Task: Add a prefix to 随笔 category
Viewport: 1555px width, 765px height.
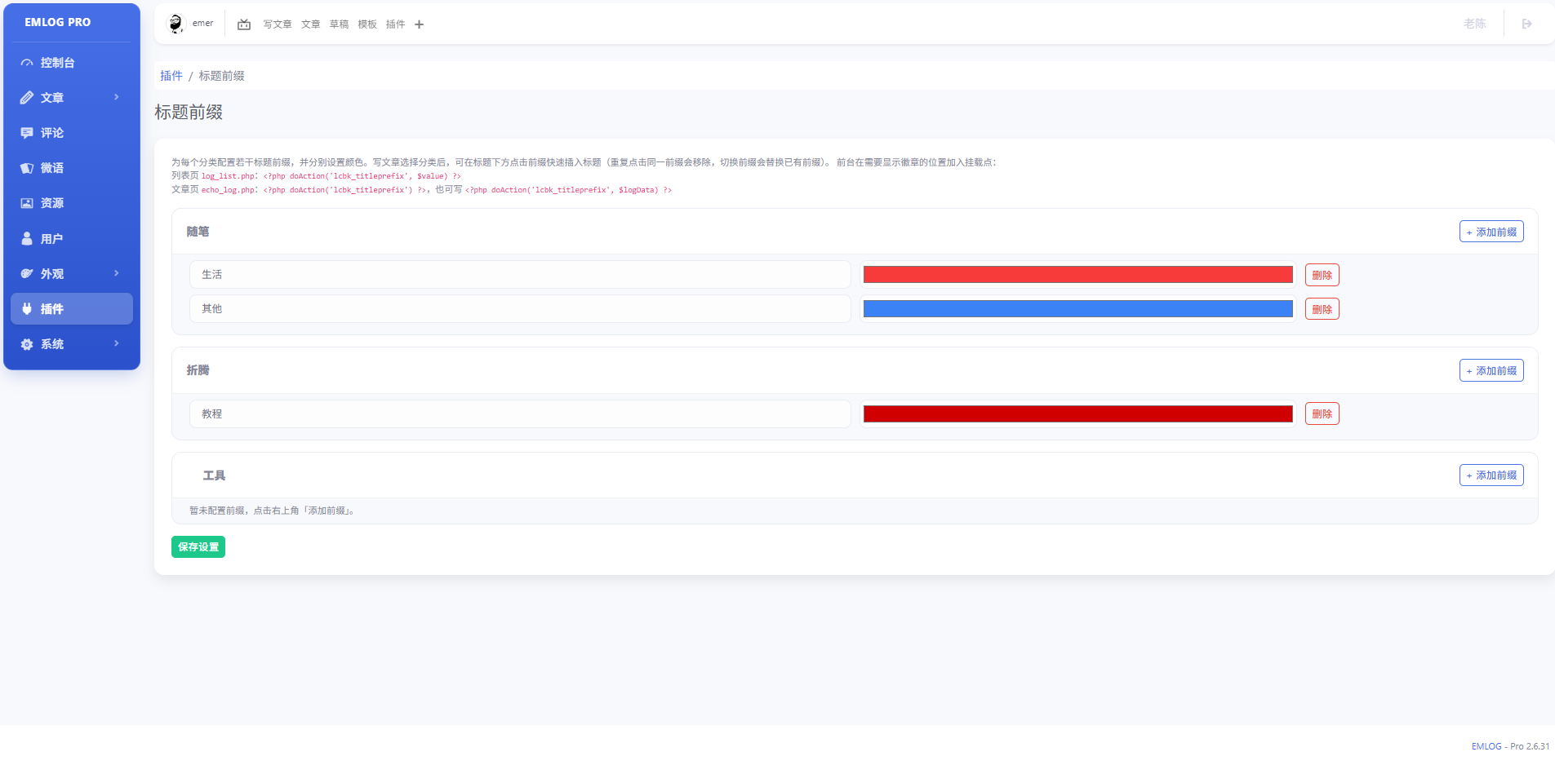Action: 1491,232
